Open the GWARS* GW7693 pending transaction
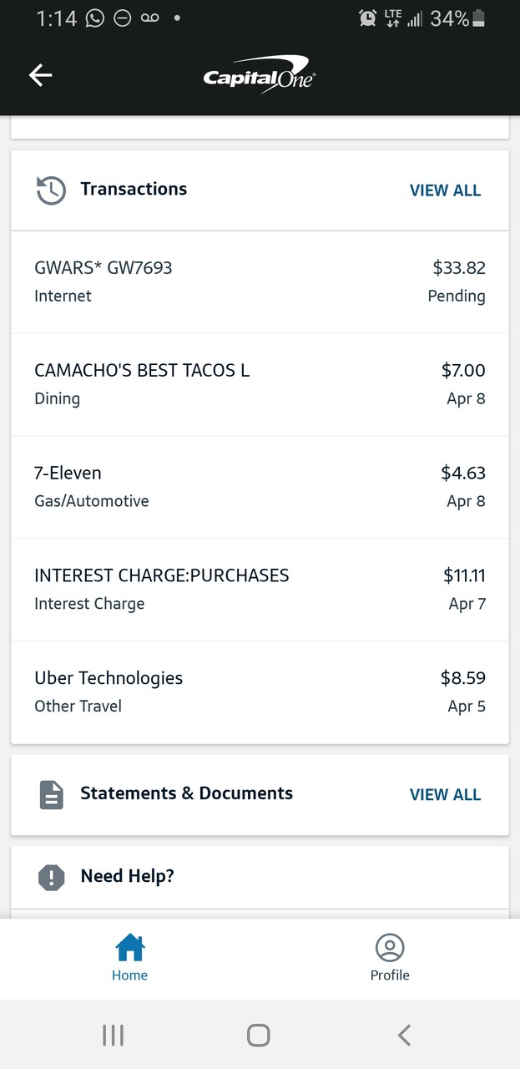Image resolution: width=520 pixels, height=1069 pixels. tap(260, 281)
